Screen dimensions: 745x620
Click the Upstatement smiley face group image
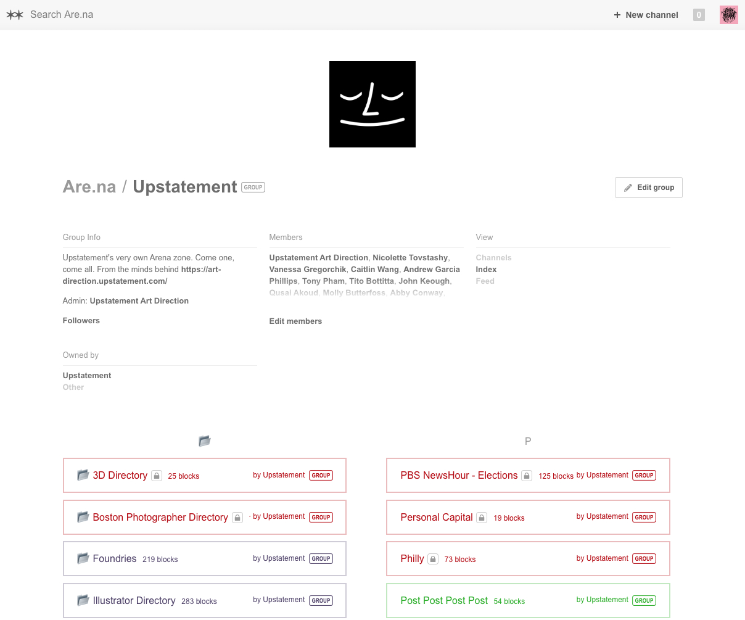click(372, 104)
